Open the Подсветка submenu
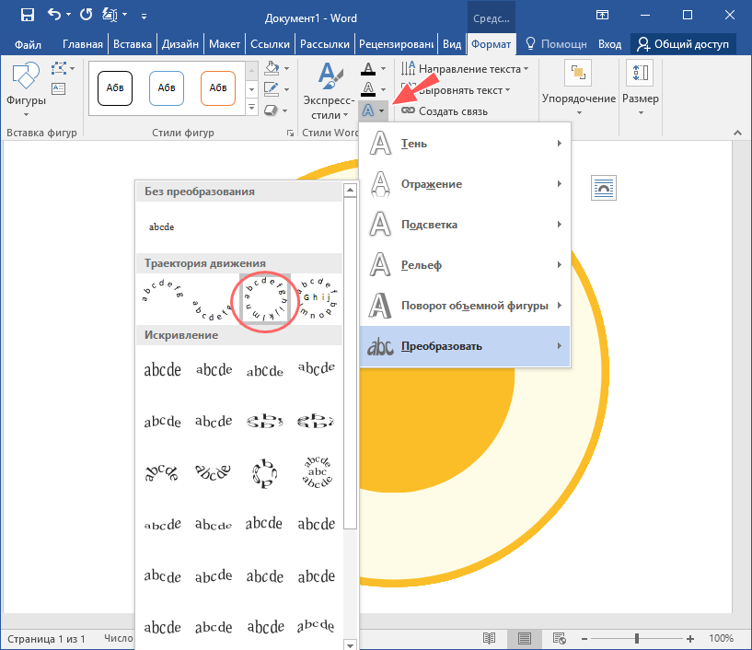752x650 pixels. pos(465,225)
